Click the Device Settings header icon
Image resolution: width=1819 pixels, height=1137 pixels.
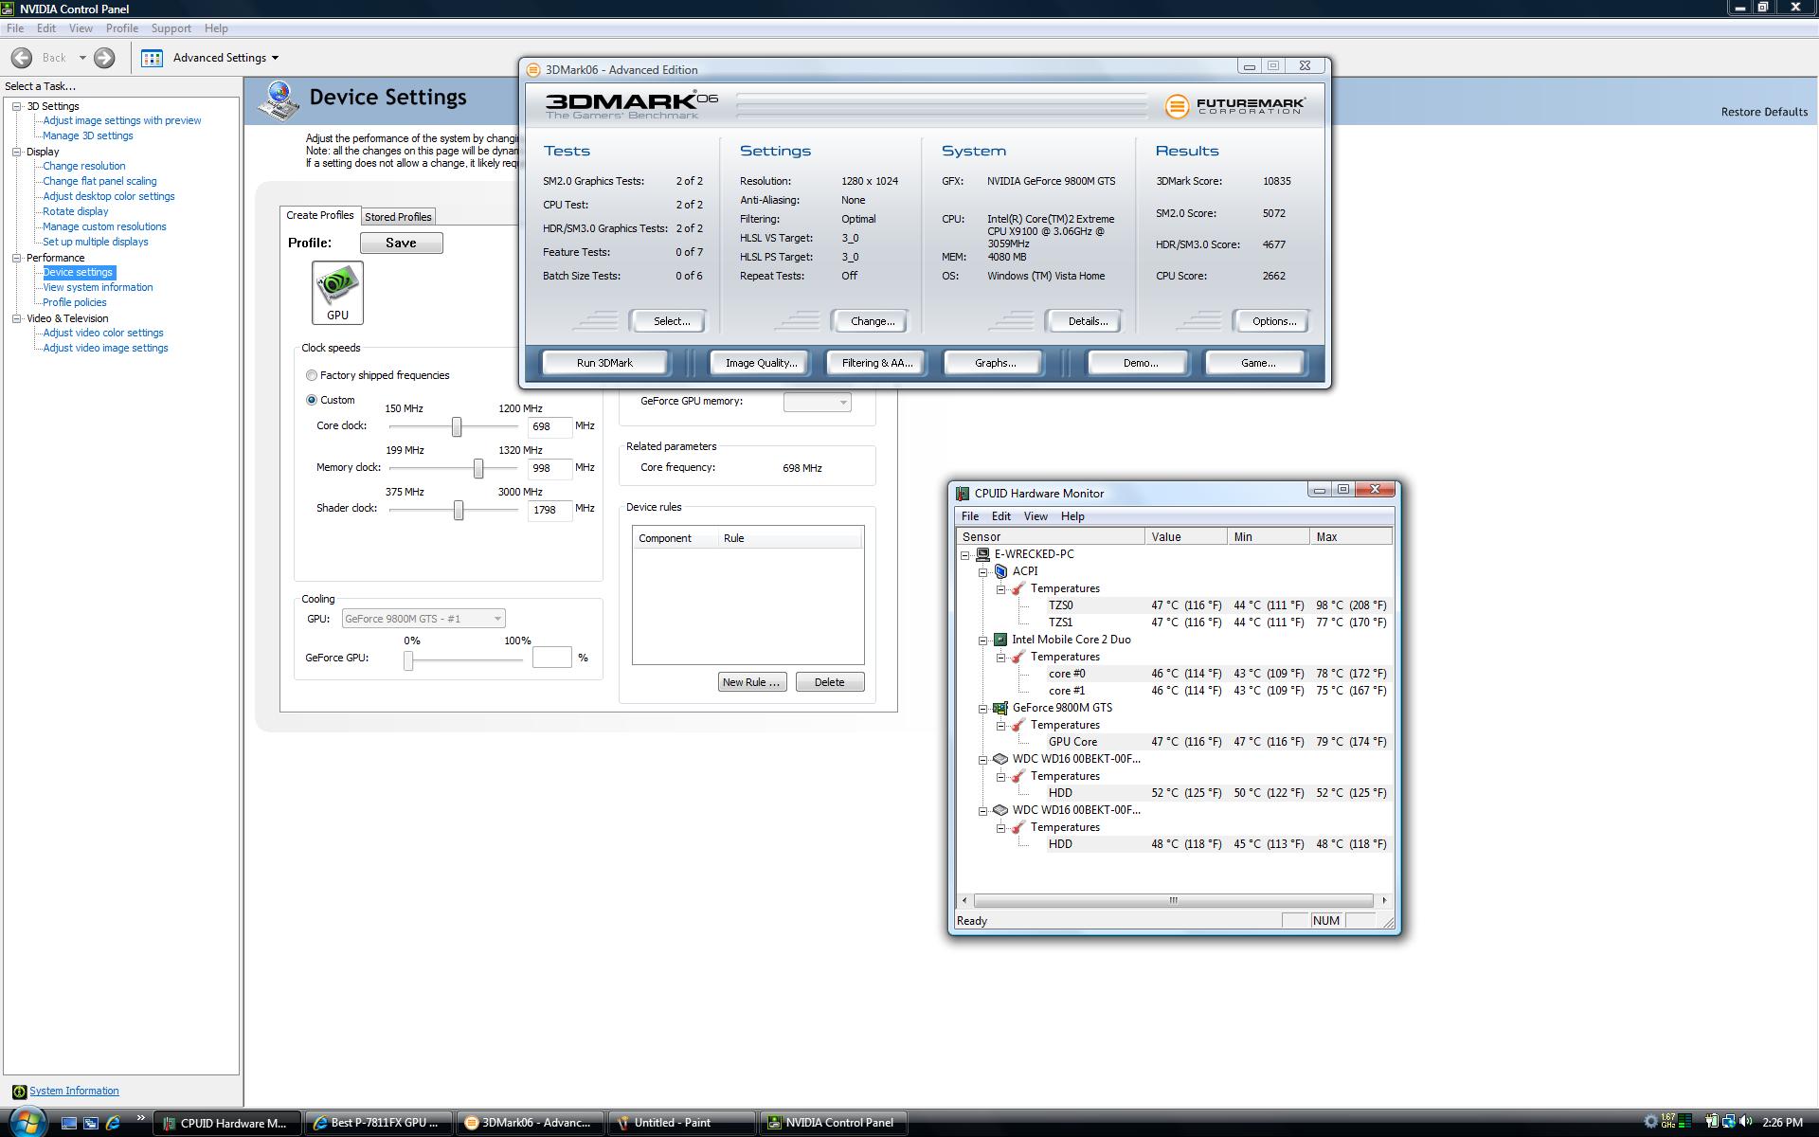click(x=279, y=100)
